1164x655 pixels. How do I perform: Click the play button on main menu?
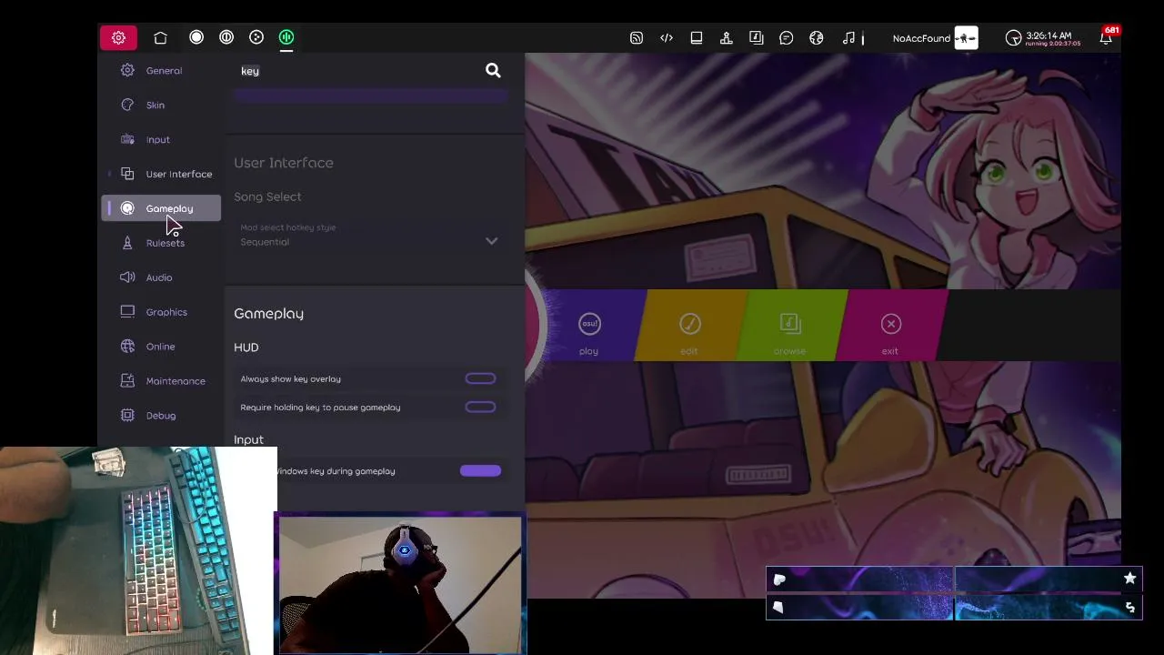(x=589, y=325)
